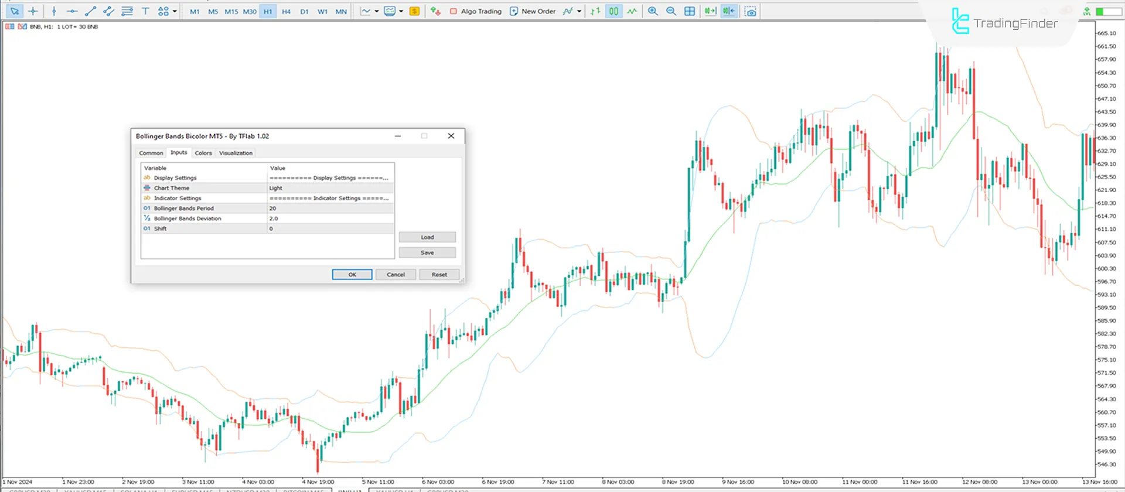The width and height of the screenshot is (1125, 492).
Task: Switch chart to M5 timeframe
Action: [x=213, y=12]
